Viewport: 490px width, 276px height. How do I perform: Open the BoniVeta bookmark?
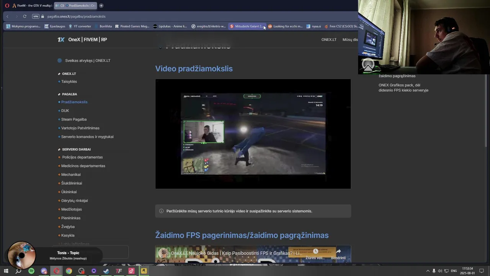click(x=103, y=26)
